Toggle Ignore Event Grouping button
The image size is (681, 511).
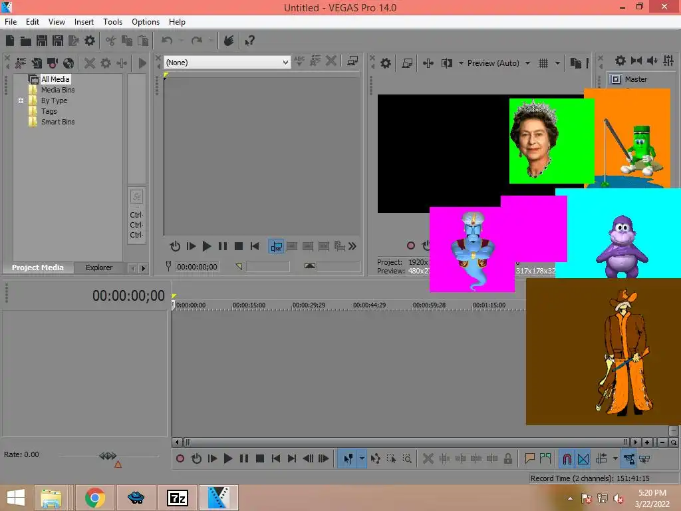pyautogui.click(x=644, y=458)
